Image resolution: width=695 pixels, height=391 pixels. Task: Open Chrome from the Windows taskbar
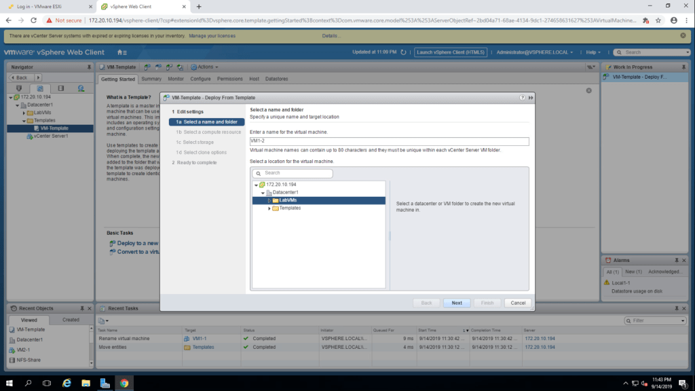[x=124, y=383]
